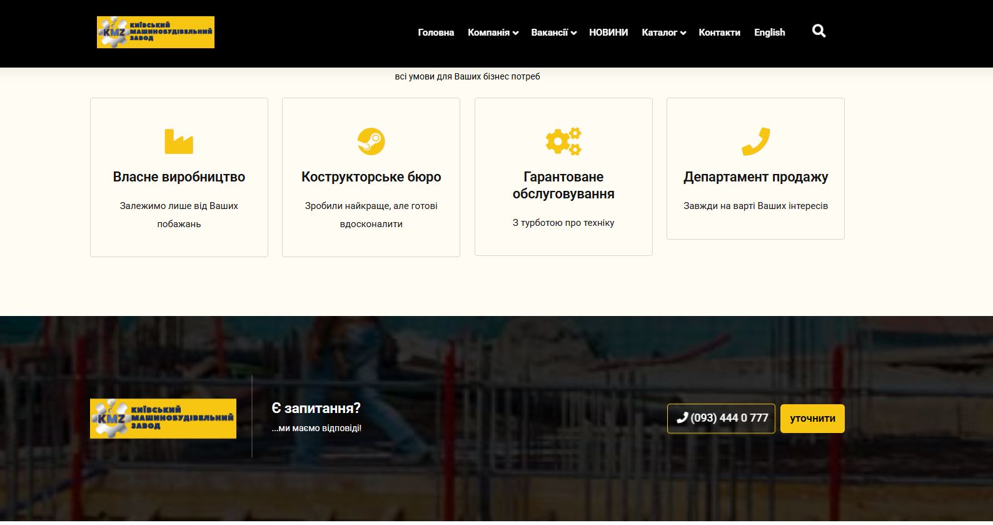Click the phone icon above Департамент продажу
The width and height of the screenshot is (993, 525).
[755, 141]
